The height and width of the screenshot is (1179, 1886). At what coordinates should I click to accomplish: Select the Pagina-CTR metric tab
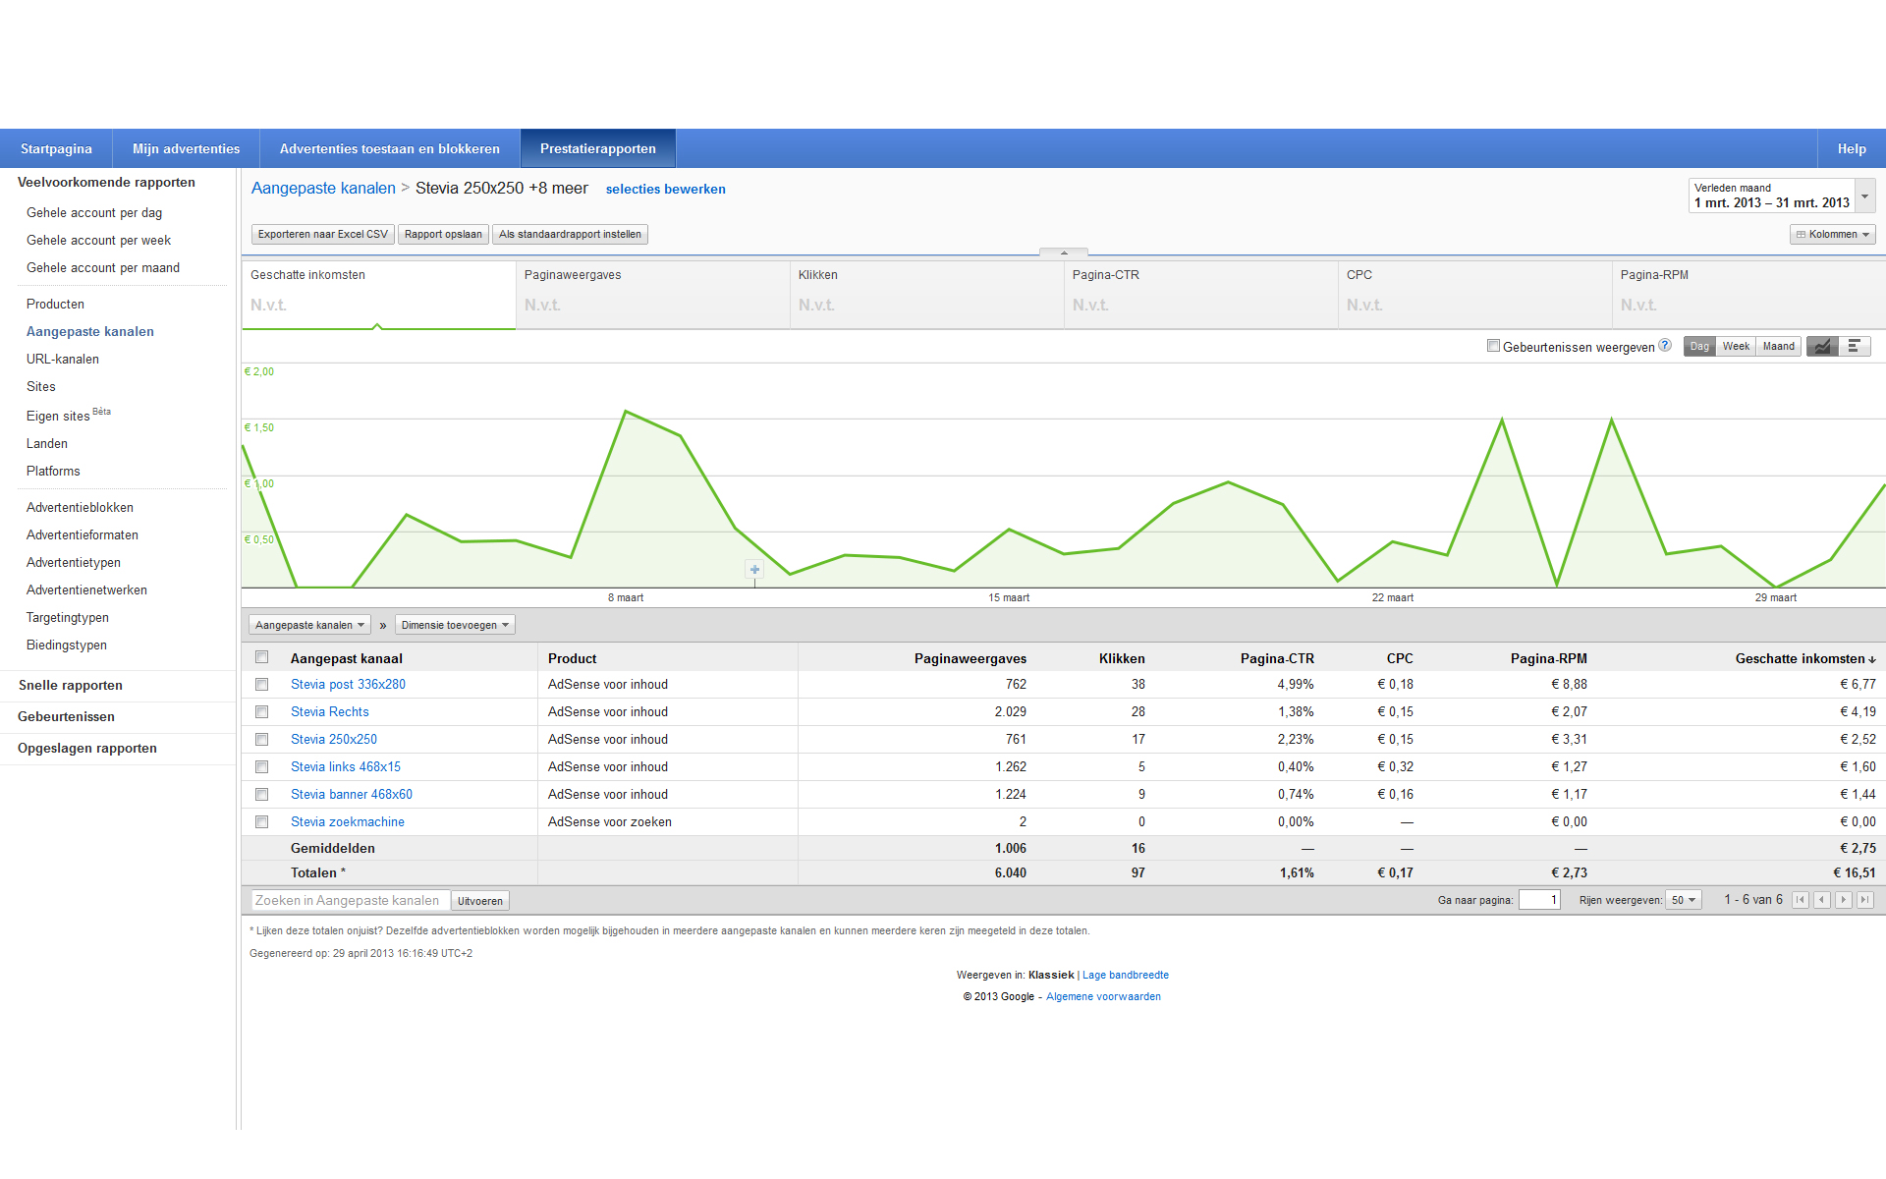pyautogui.click(x=1201, y=294)
